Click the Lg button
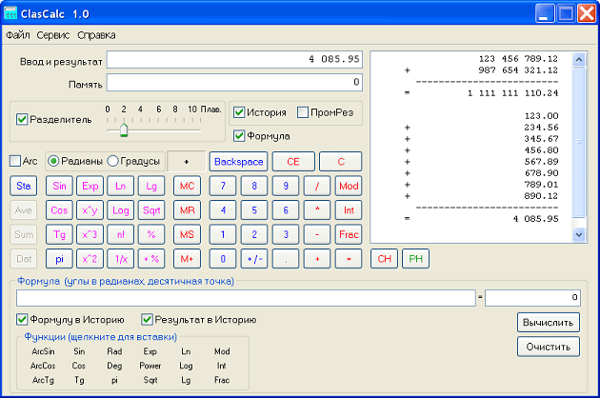 click(151, 186)
